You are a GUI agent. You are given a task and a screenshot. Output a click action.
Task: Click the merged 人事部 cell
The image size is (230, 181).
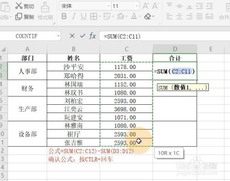27,71
